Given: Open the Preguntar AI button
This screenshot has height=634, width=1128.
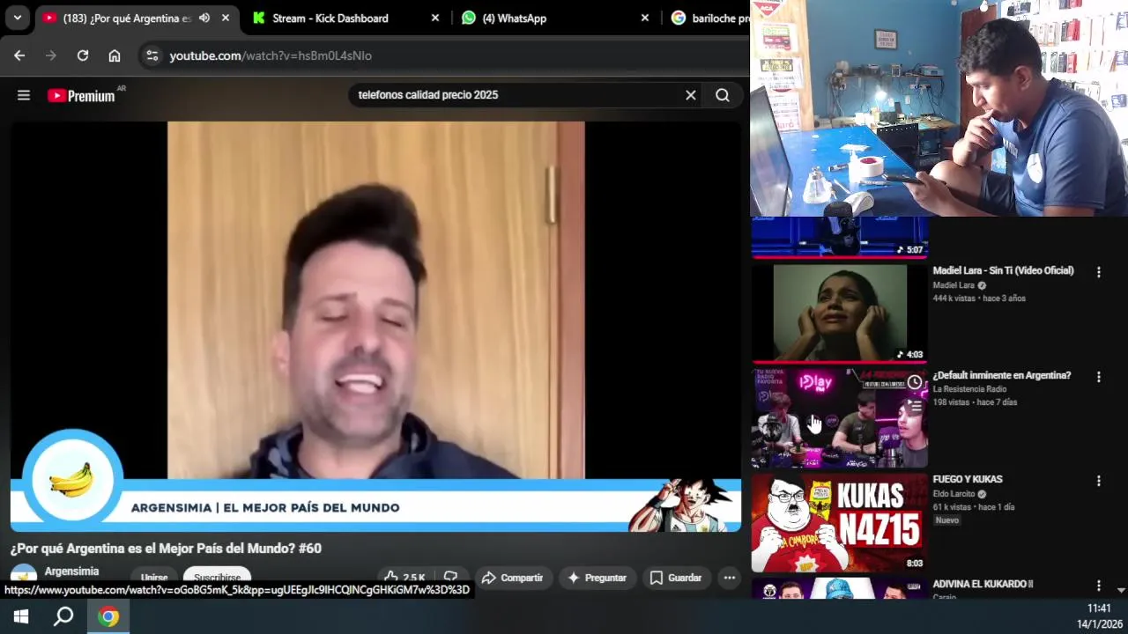Looking at the screenshot, I should (x=597, y=578).
